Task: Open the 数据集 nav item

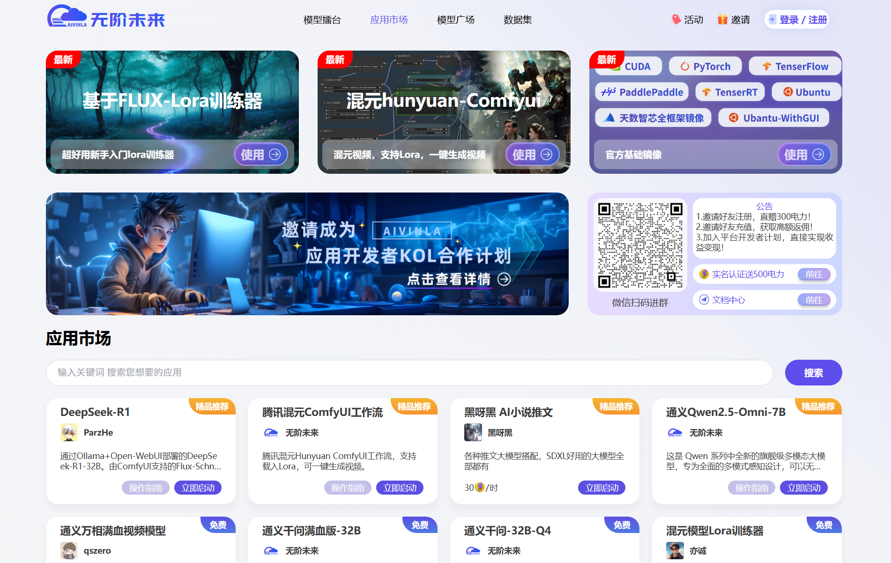Action: (518, 20)
